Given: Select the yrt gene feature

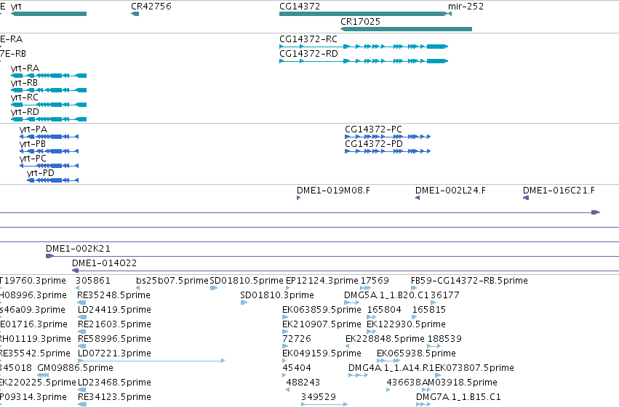Looking at the screenshot, I should click(49, 14).
